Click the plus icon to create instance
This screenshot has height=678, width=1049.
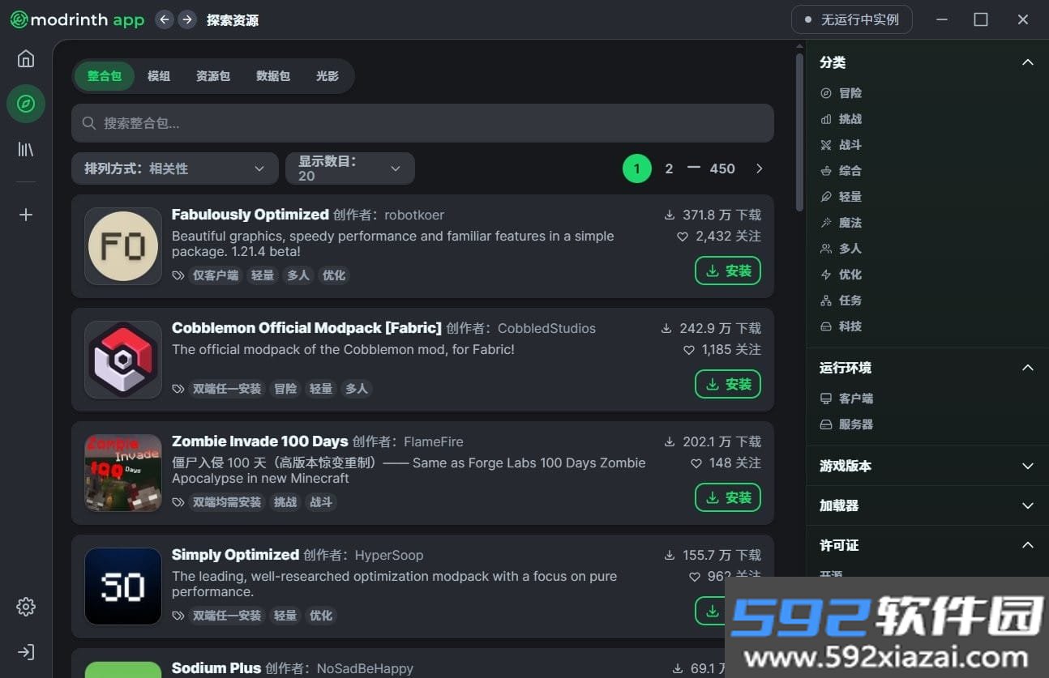(26, 215)
